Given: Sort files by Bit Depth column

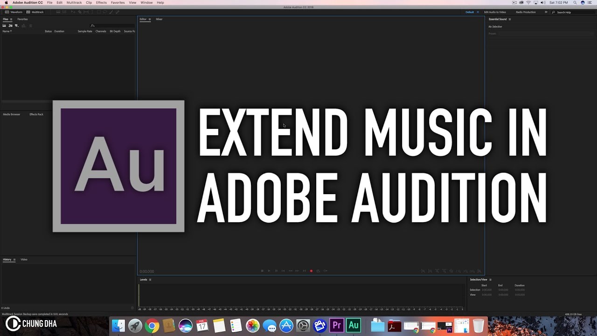Looking at the screenshot, I should 115,31.
